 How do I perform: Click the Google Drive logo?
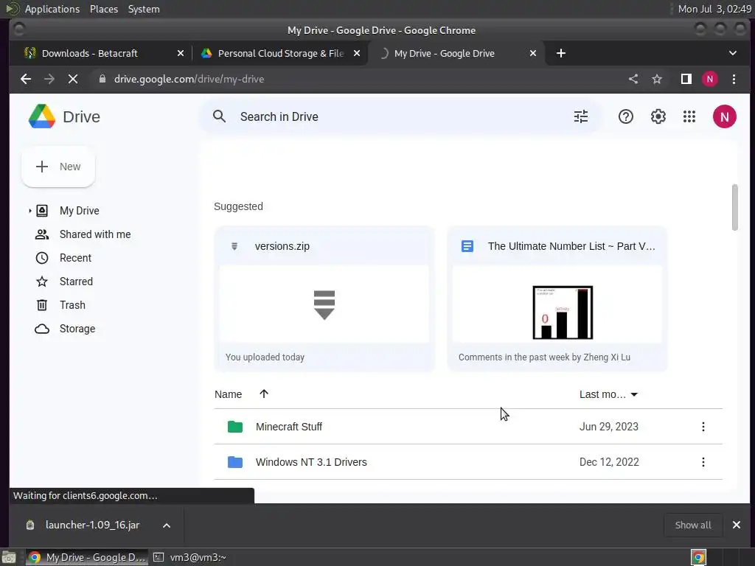42,116
